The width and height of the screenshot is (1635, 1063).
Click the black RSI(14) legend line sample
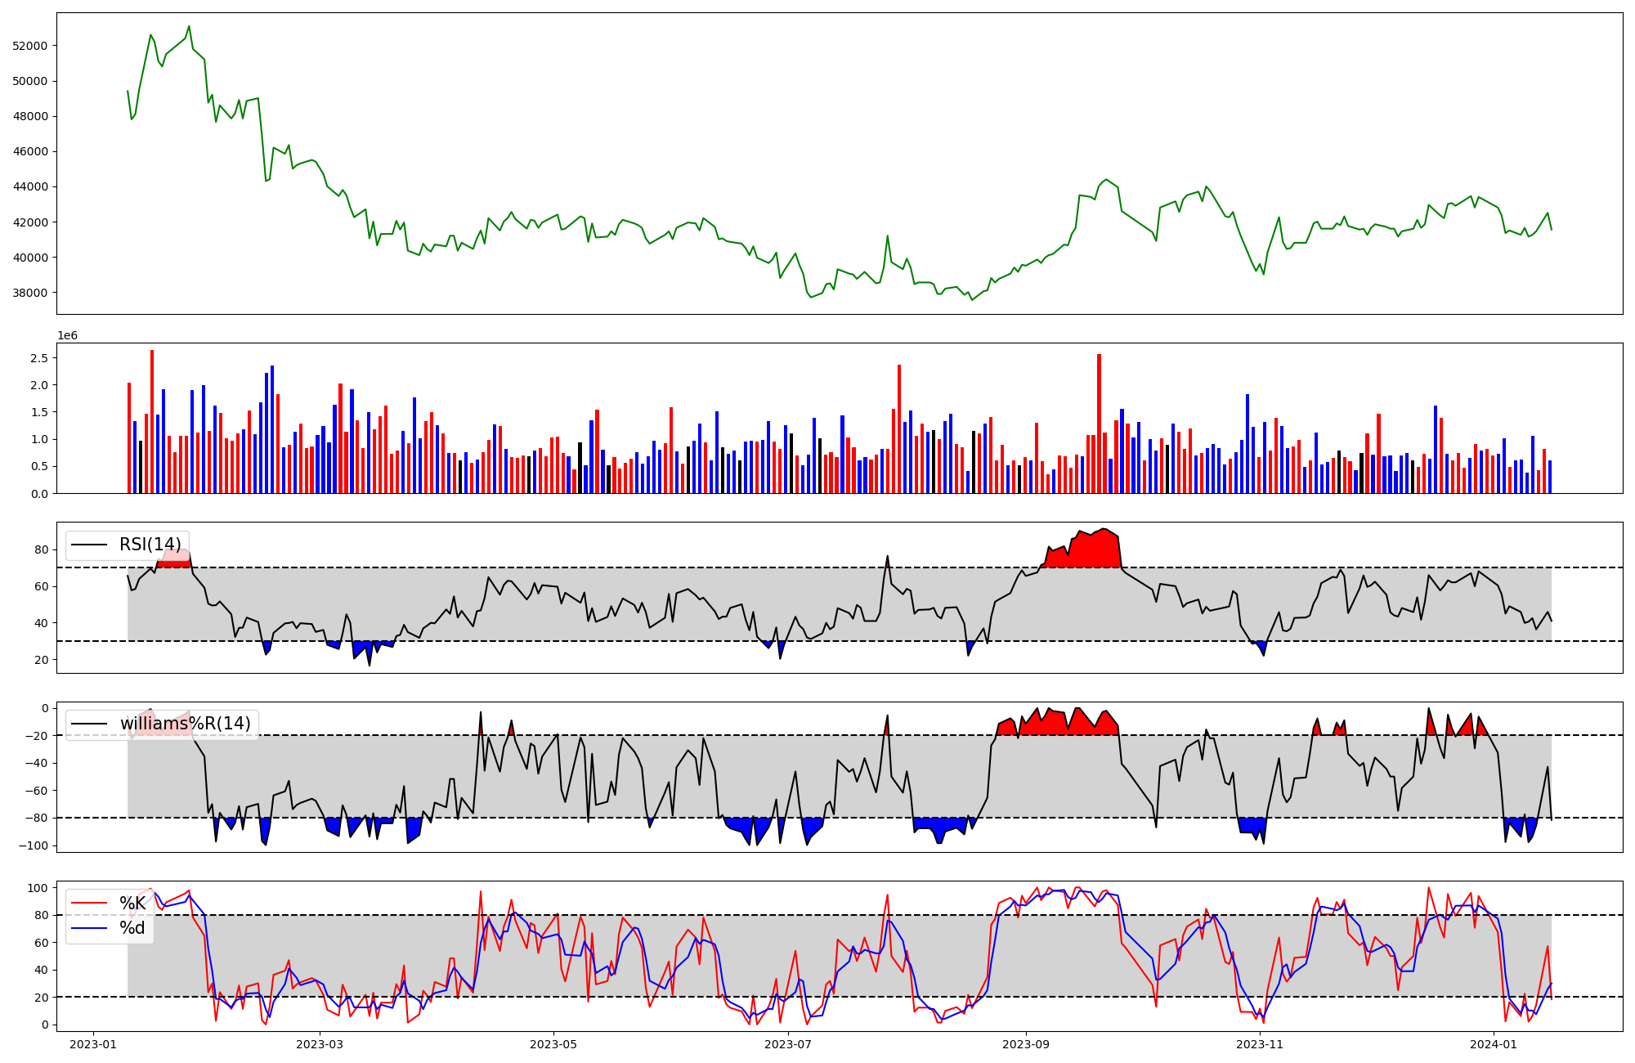tap(89, 545)
